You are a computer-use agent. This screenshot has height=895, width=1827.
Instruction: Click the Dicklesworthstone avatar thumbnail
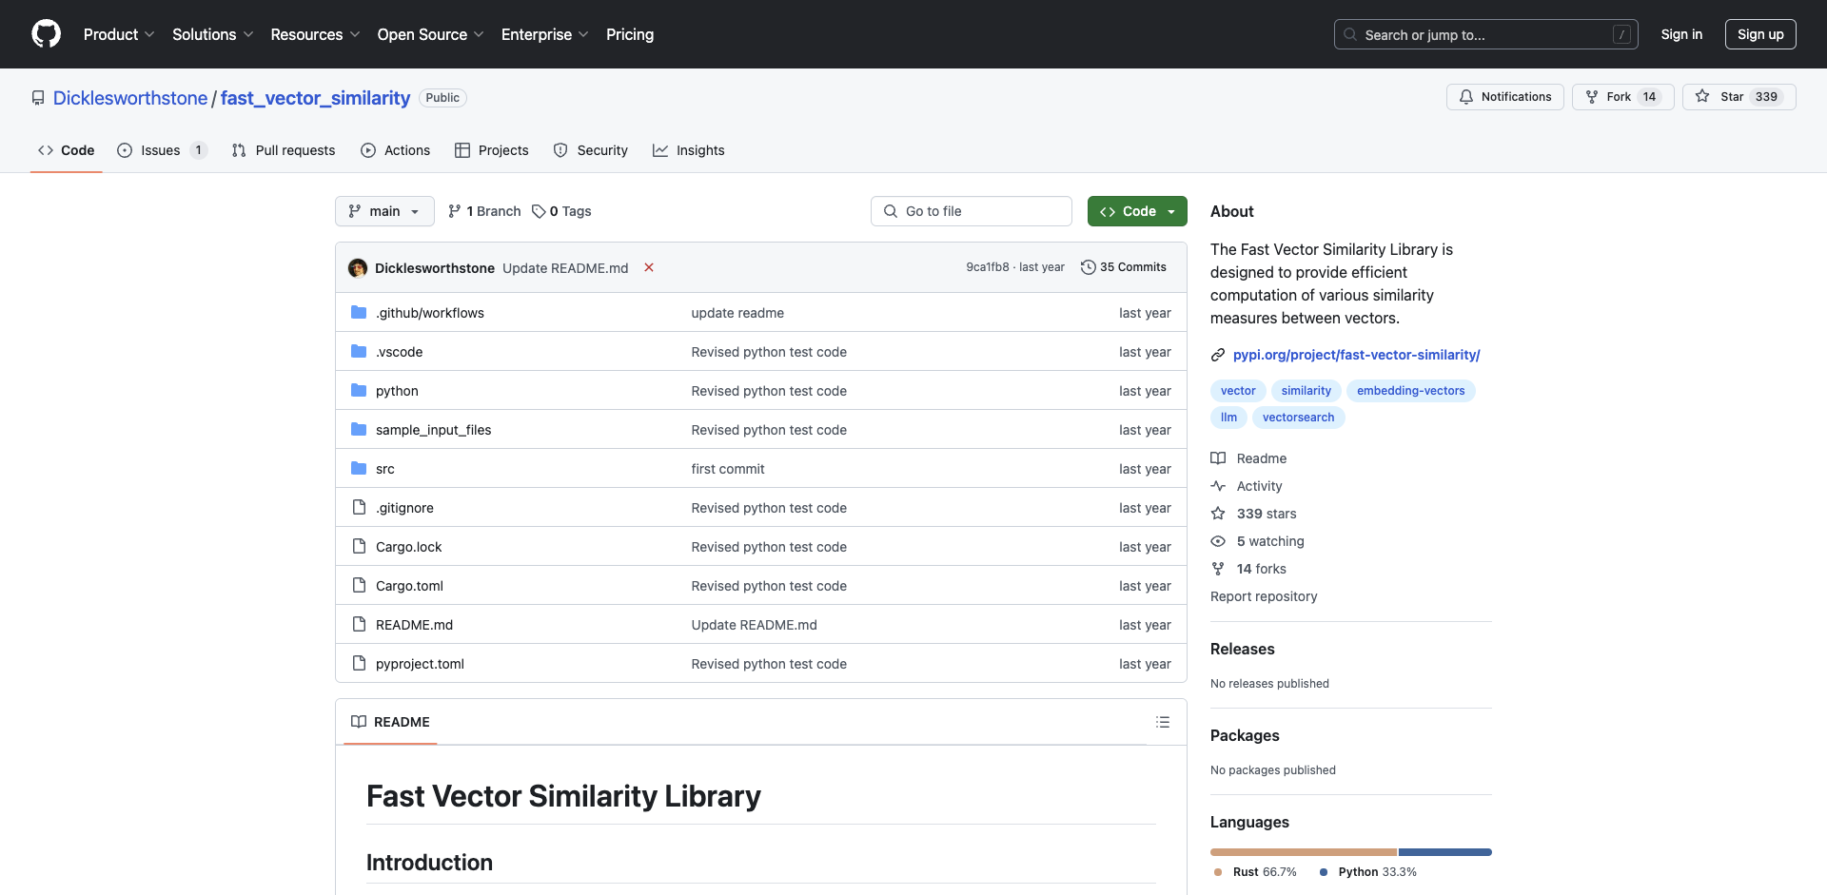(x=358, y=268)
